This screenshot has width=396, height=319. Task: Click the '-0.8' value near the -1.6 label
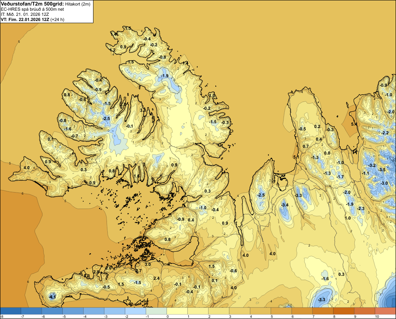[x=63, y=120]
